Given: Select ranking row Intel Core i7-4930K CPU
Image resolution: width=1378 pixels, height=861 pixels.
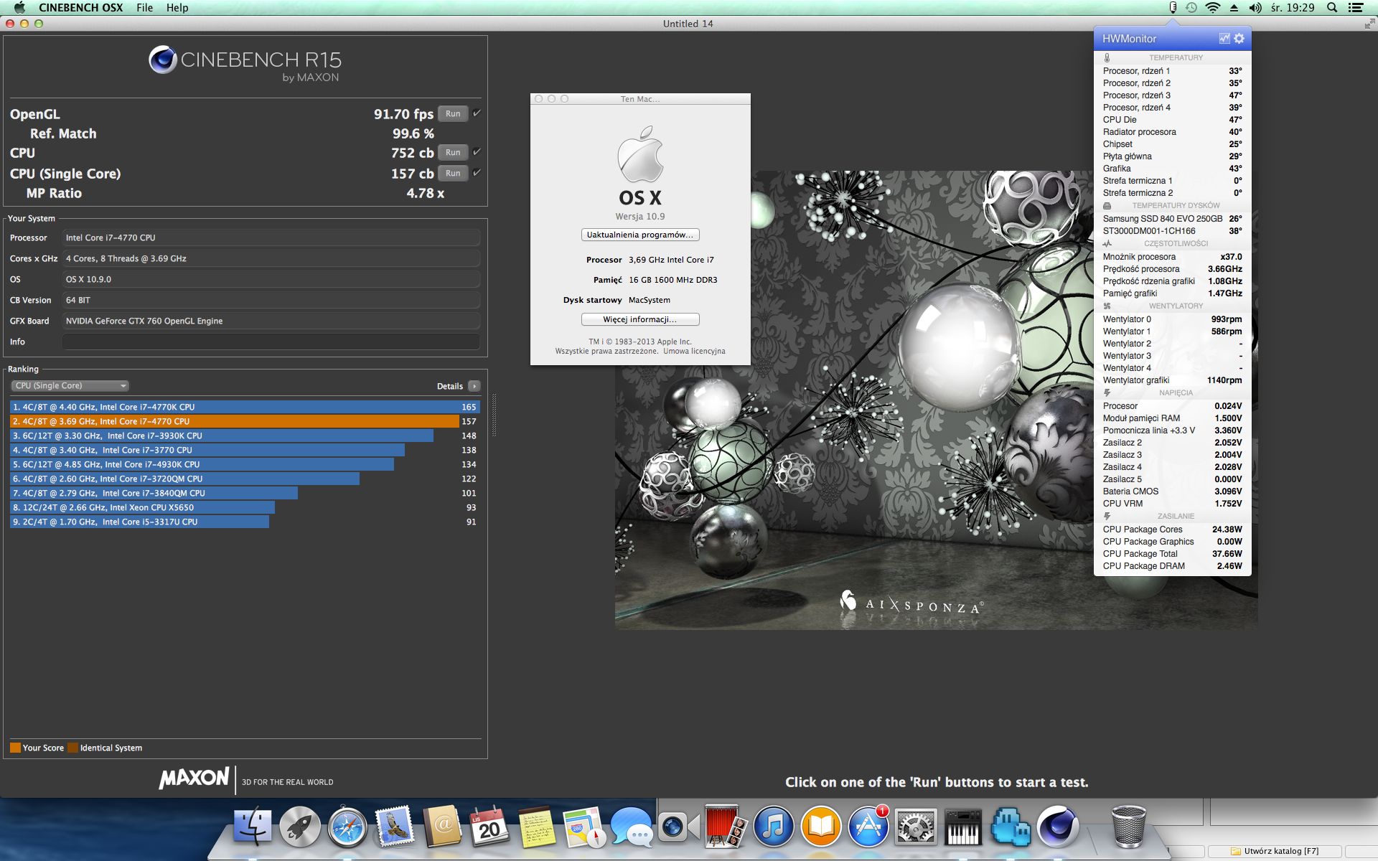Looking at the screenshot, I should tap(245, 464).
